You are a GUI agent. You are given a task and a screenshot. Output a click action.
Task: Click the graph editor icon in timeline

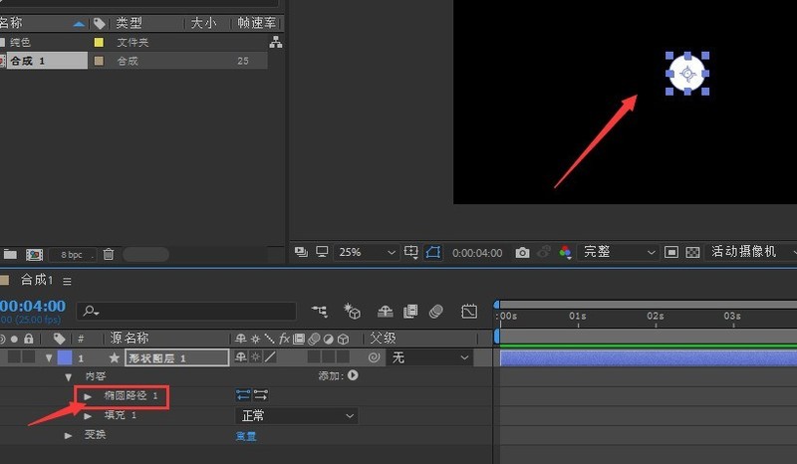coord(468,311)
